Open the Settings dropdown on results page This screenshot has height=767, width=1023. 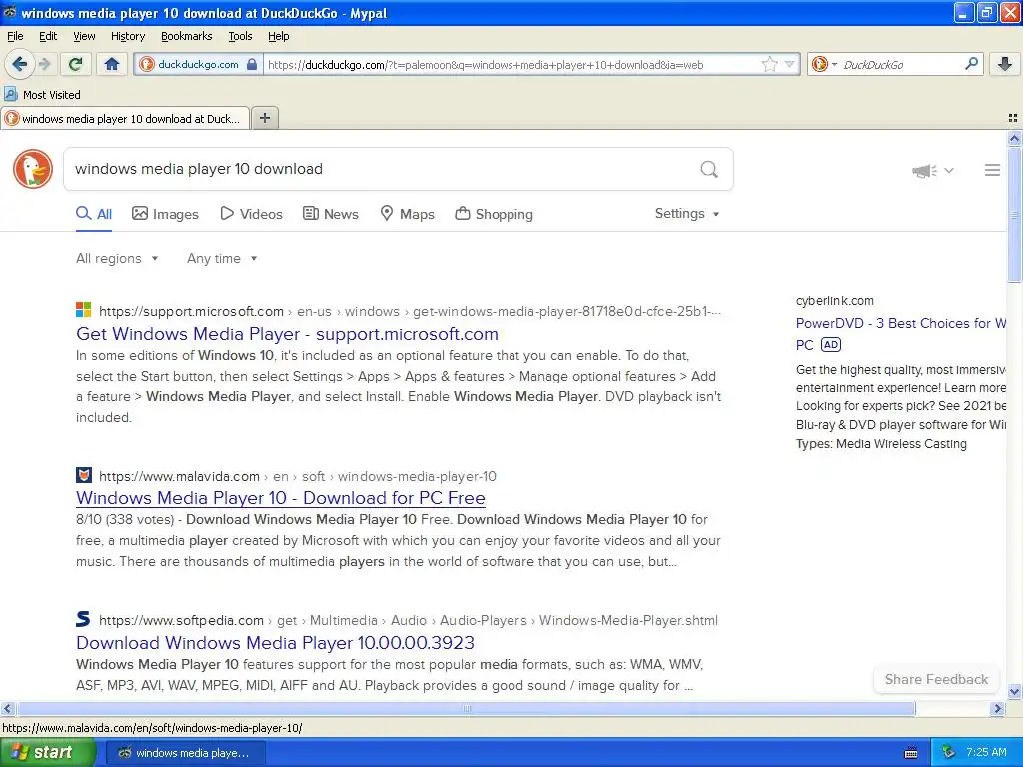tap(687, 214)
